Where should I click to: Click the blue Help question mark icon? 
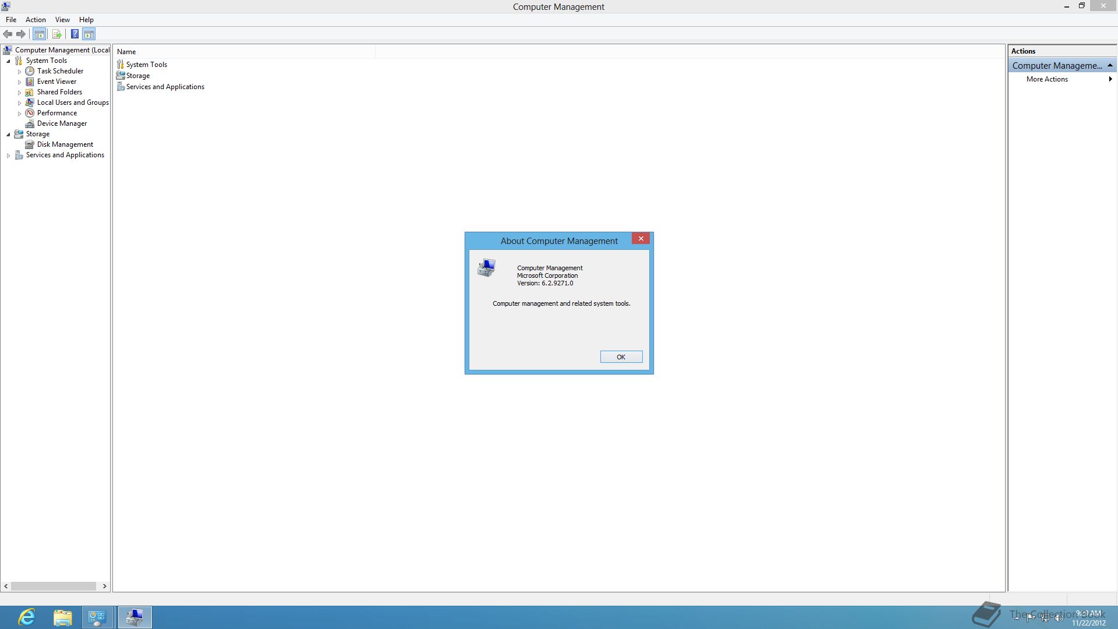coord(75,34)
